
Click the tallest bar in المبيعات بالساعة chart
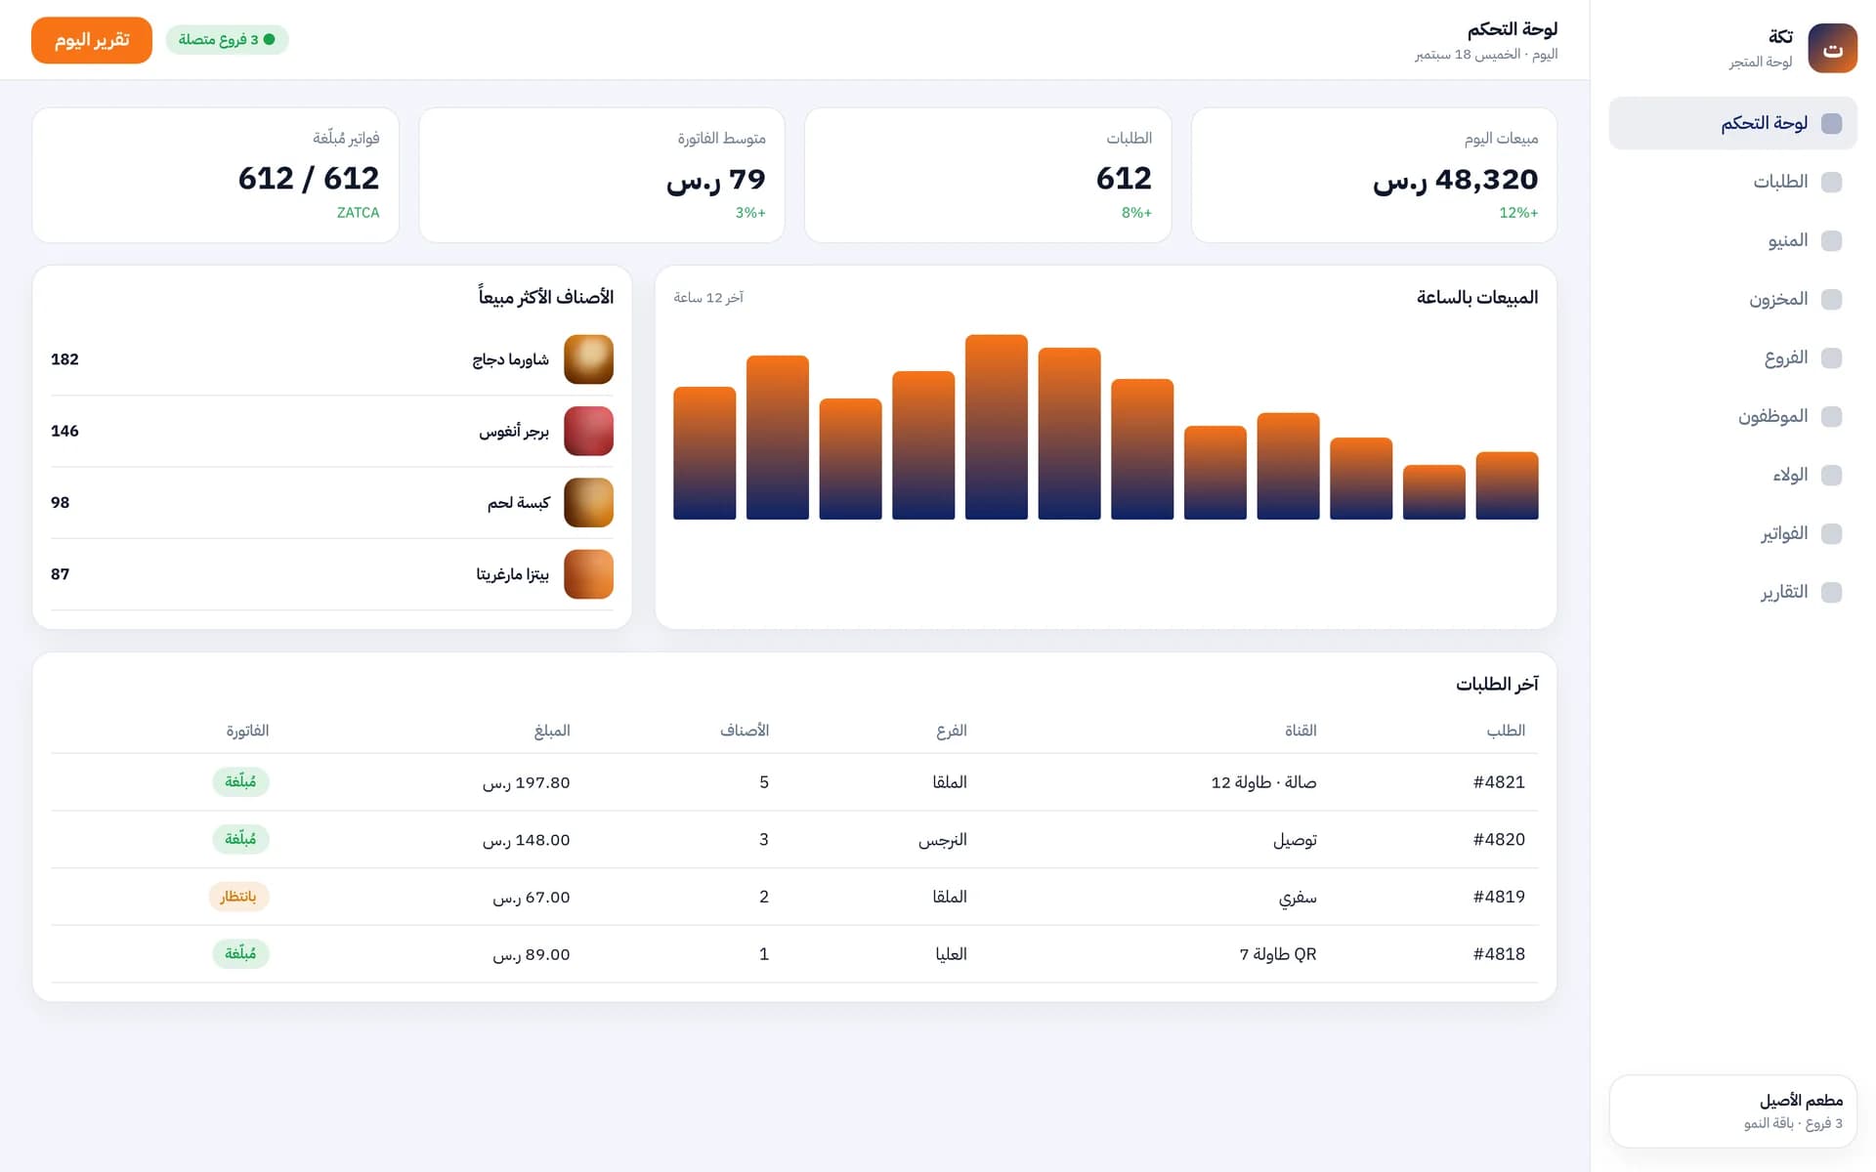coord(996,427)
